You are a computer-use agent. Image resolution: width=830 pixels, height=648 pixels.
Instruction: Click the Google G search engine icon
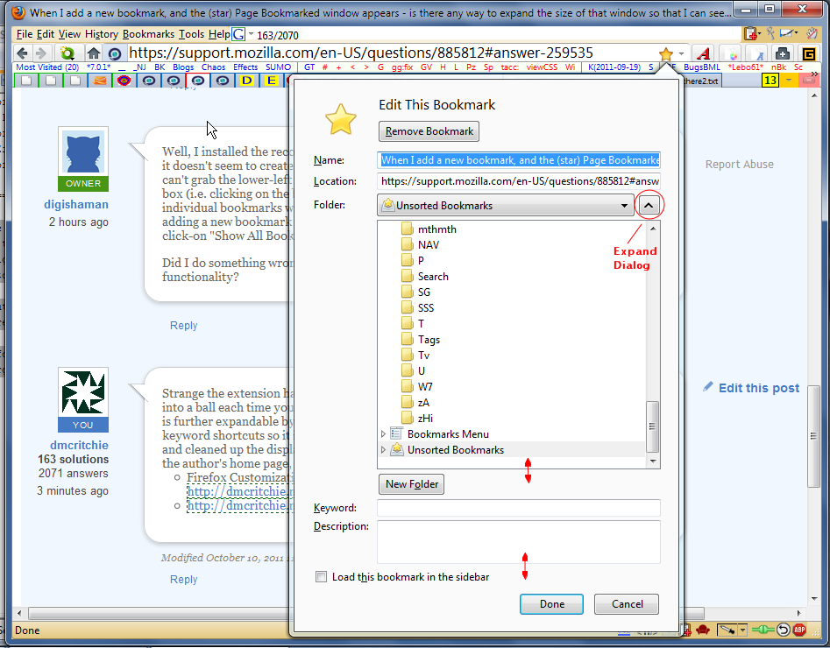tap(238, 34)
